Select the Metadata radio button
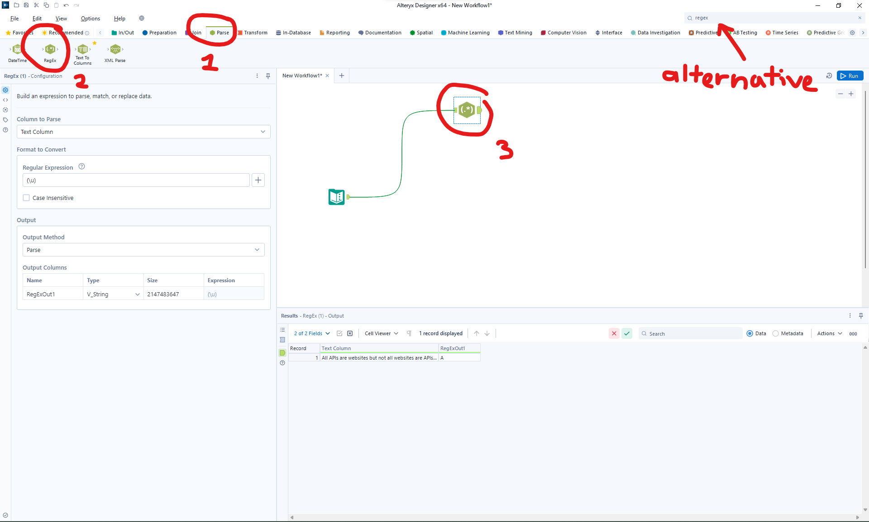 click(776, 333)
